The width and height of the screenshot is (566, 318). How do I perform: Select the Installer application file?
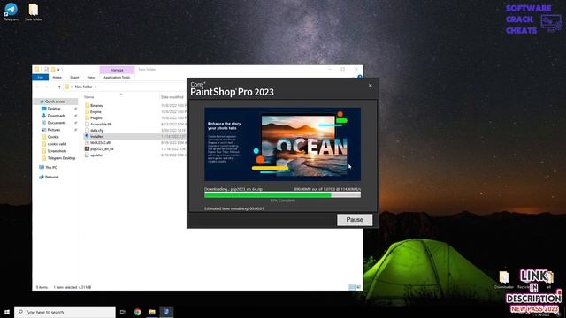(96, 136)
